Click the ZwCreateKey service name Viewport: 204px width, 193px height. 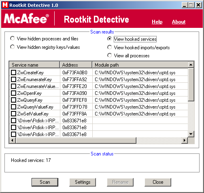tap(30, 73)
